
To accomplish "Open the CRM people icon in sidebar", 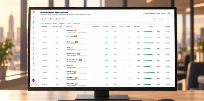I will point(34,43).
